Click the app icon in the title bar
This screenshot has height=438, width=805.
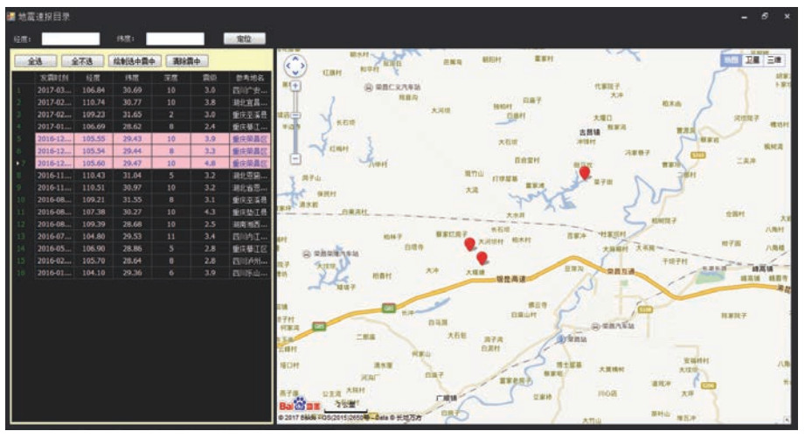[x=10, y=17]
